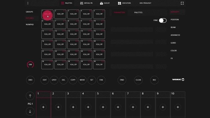210x118 pixels.
Task: Add to executor 3 with plus icon
Action: [73, 107]
